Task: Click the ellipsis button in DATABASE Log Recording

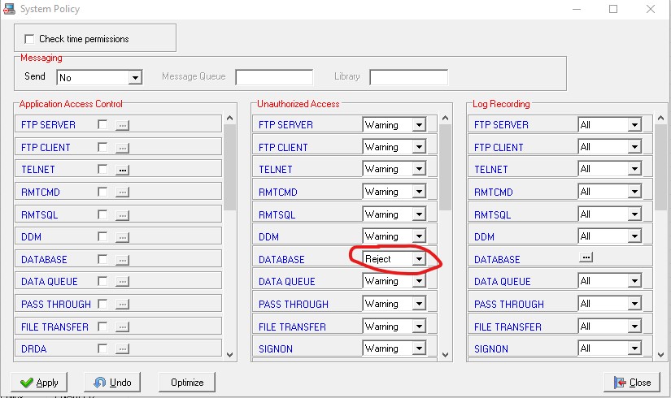Action: pos(586,257)
